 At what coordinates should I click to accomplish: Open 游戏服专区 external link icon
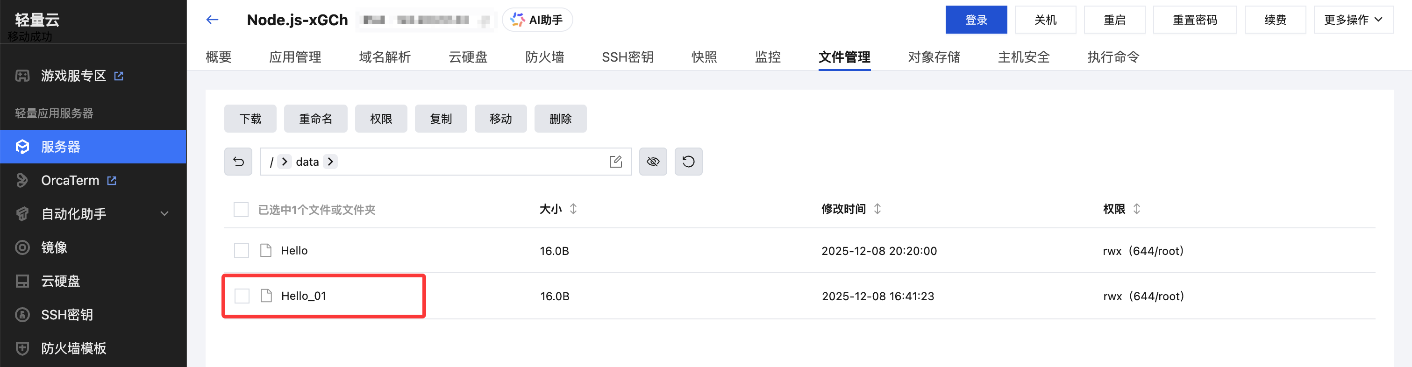pyautogui.click(x=119, y=76)
